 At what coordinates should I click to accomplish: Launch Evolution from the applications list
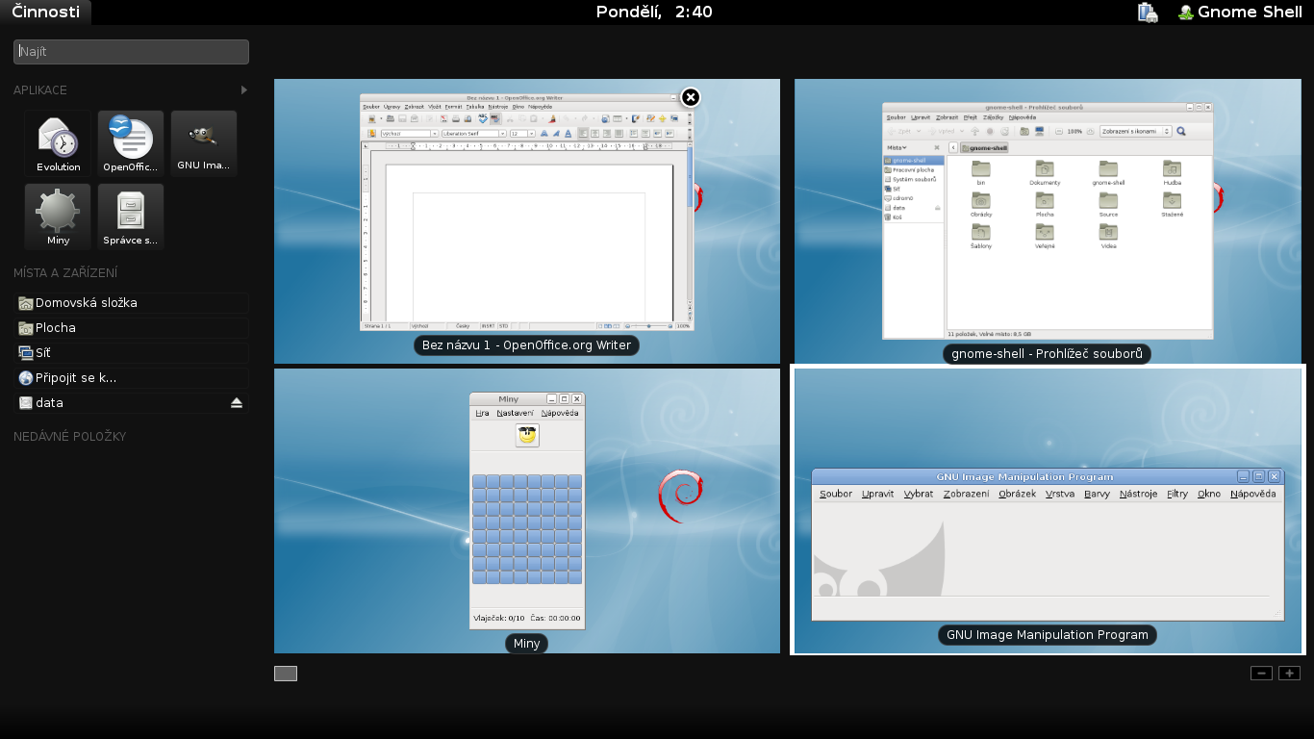(58, 143)
